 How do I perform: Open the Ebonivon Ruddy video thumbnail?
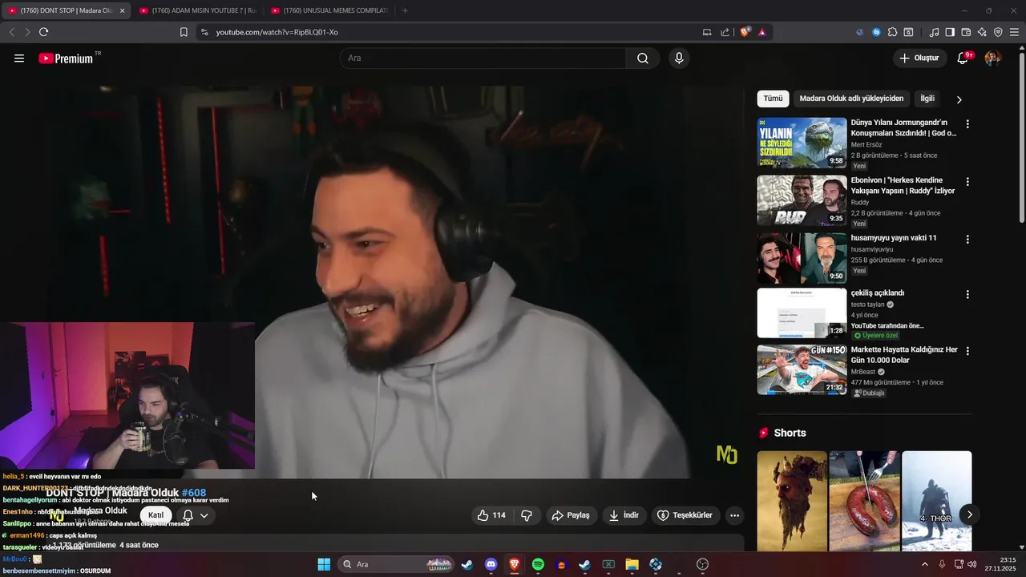tap(802, 200)
